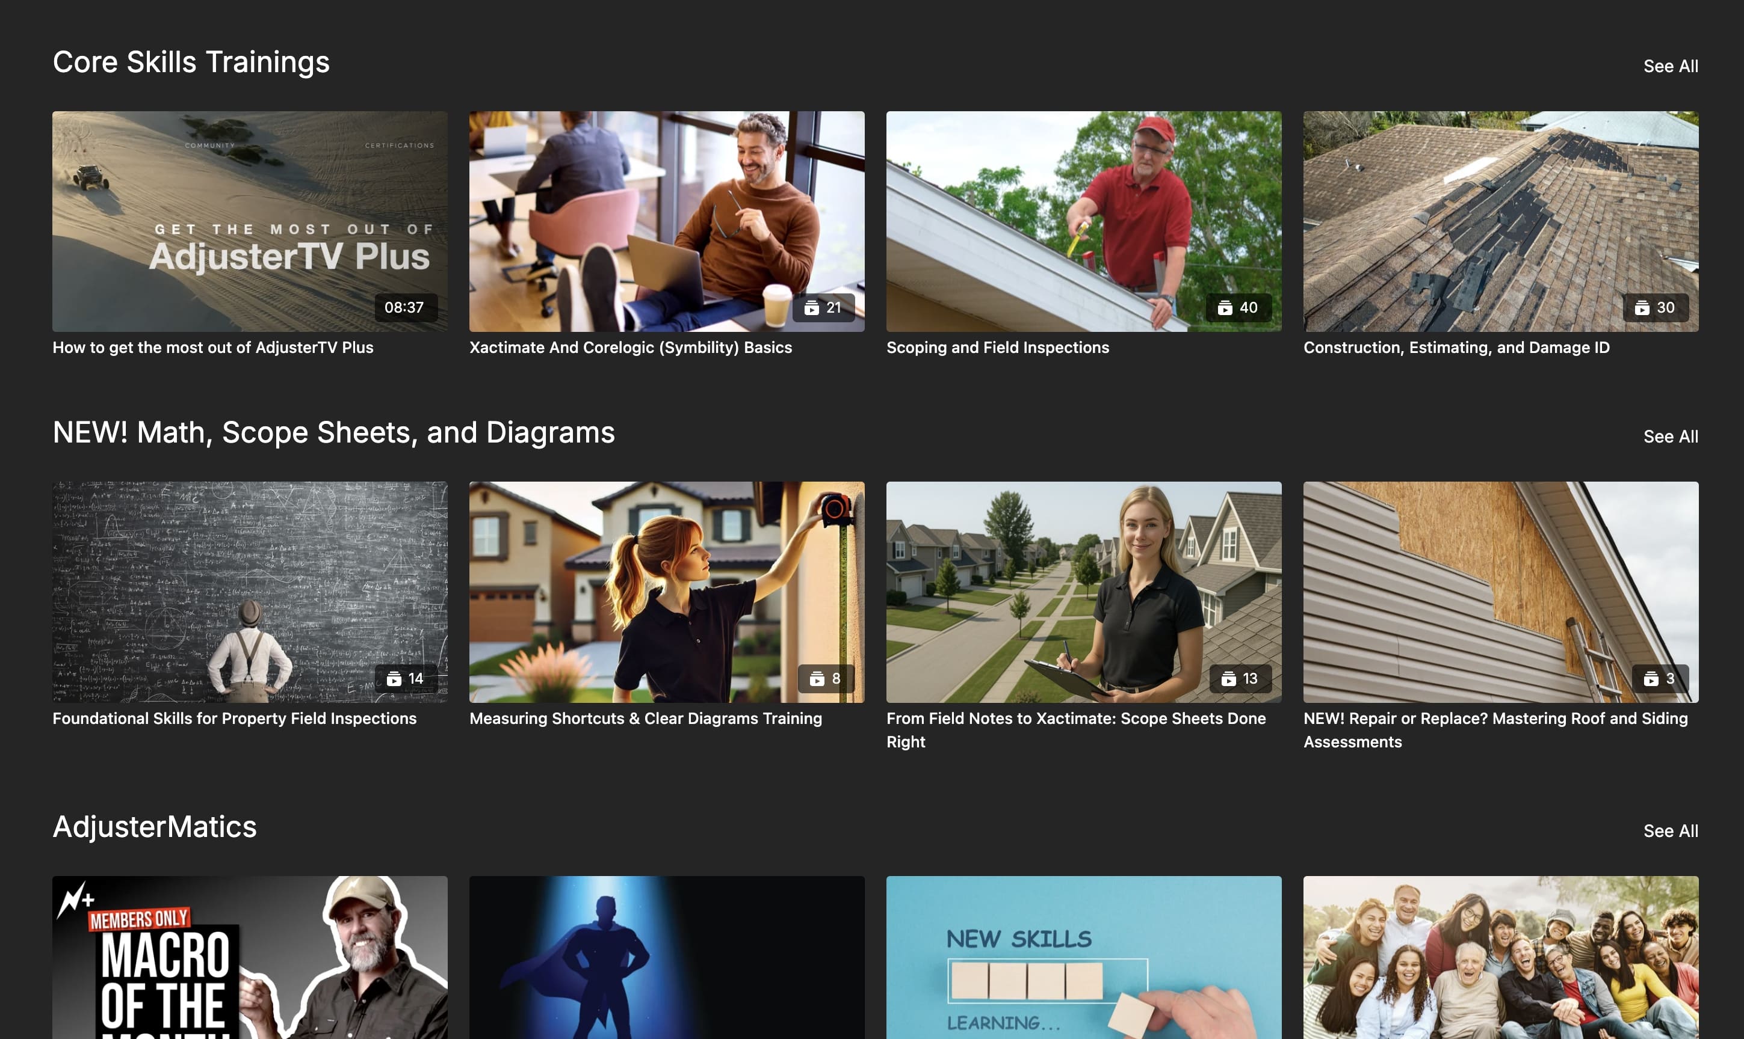
Task: Click title Foundational Skills for Property Field Inspections
Action: [x=235, y=719]
